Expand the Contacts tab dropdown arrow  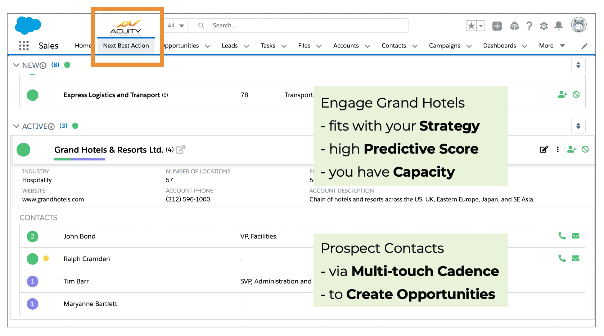(x=415, y=46)
